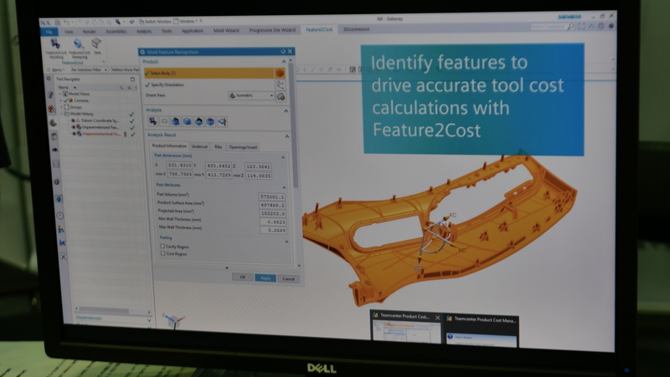The width and height of the screenshot is (670, 377).
Task: Open the 3Dconnexion ribbon tab
Action: (x=357, y=29)
